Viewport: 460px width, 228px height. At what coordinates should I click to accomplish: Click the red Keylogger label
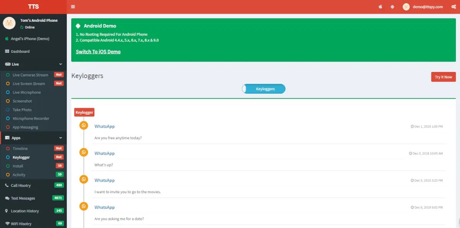tap(84, 112)
